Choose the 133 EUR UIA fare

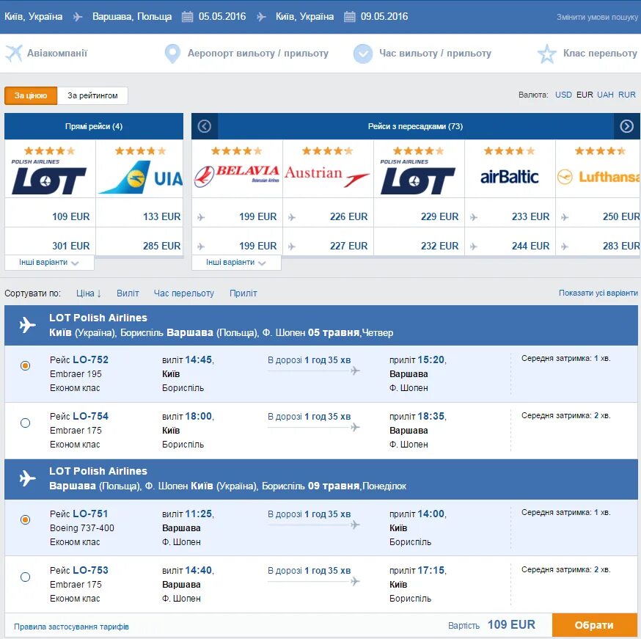click(162, 216)
